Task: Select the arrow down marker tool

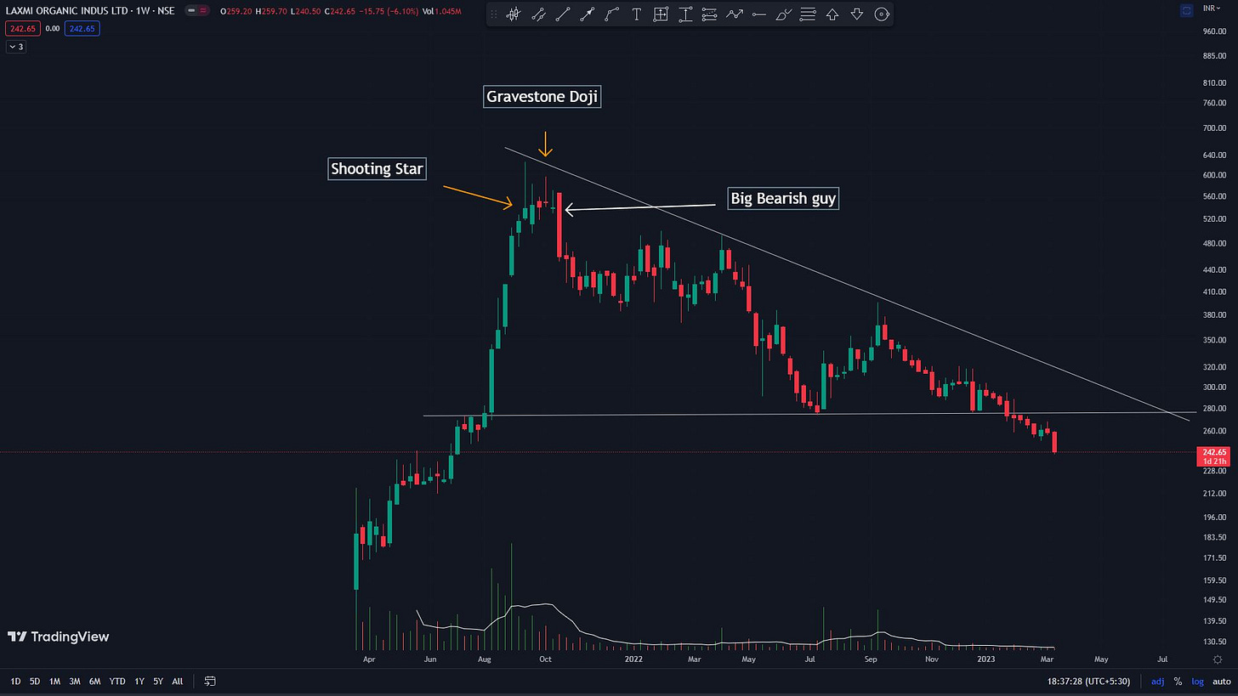Action: click(857, 14)
